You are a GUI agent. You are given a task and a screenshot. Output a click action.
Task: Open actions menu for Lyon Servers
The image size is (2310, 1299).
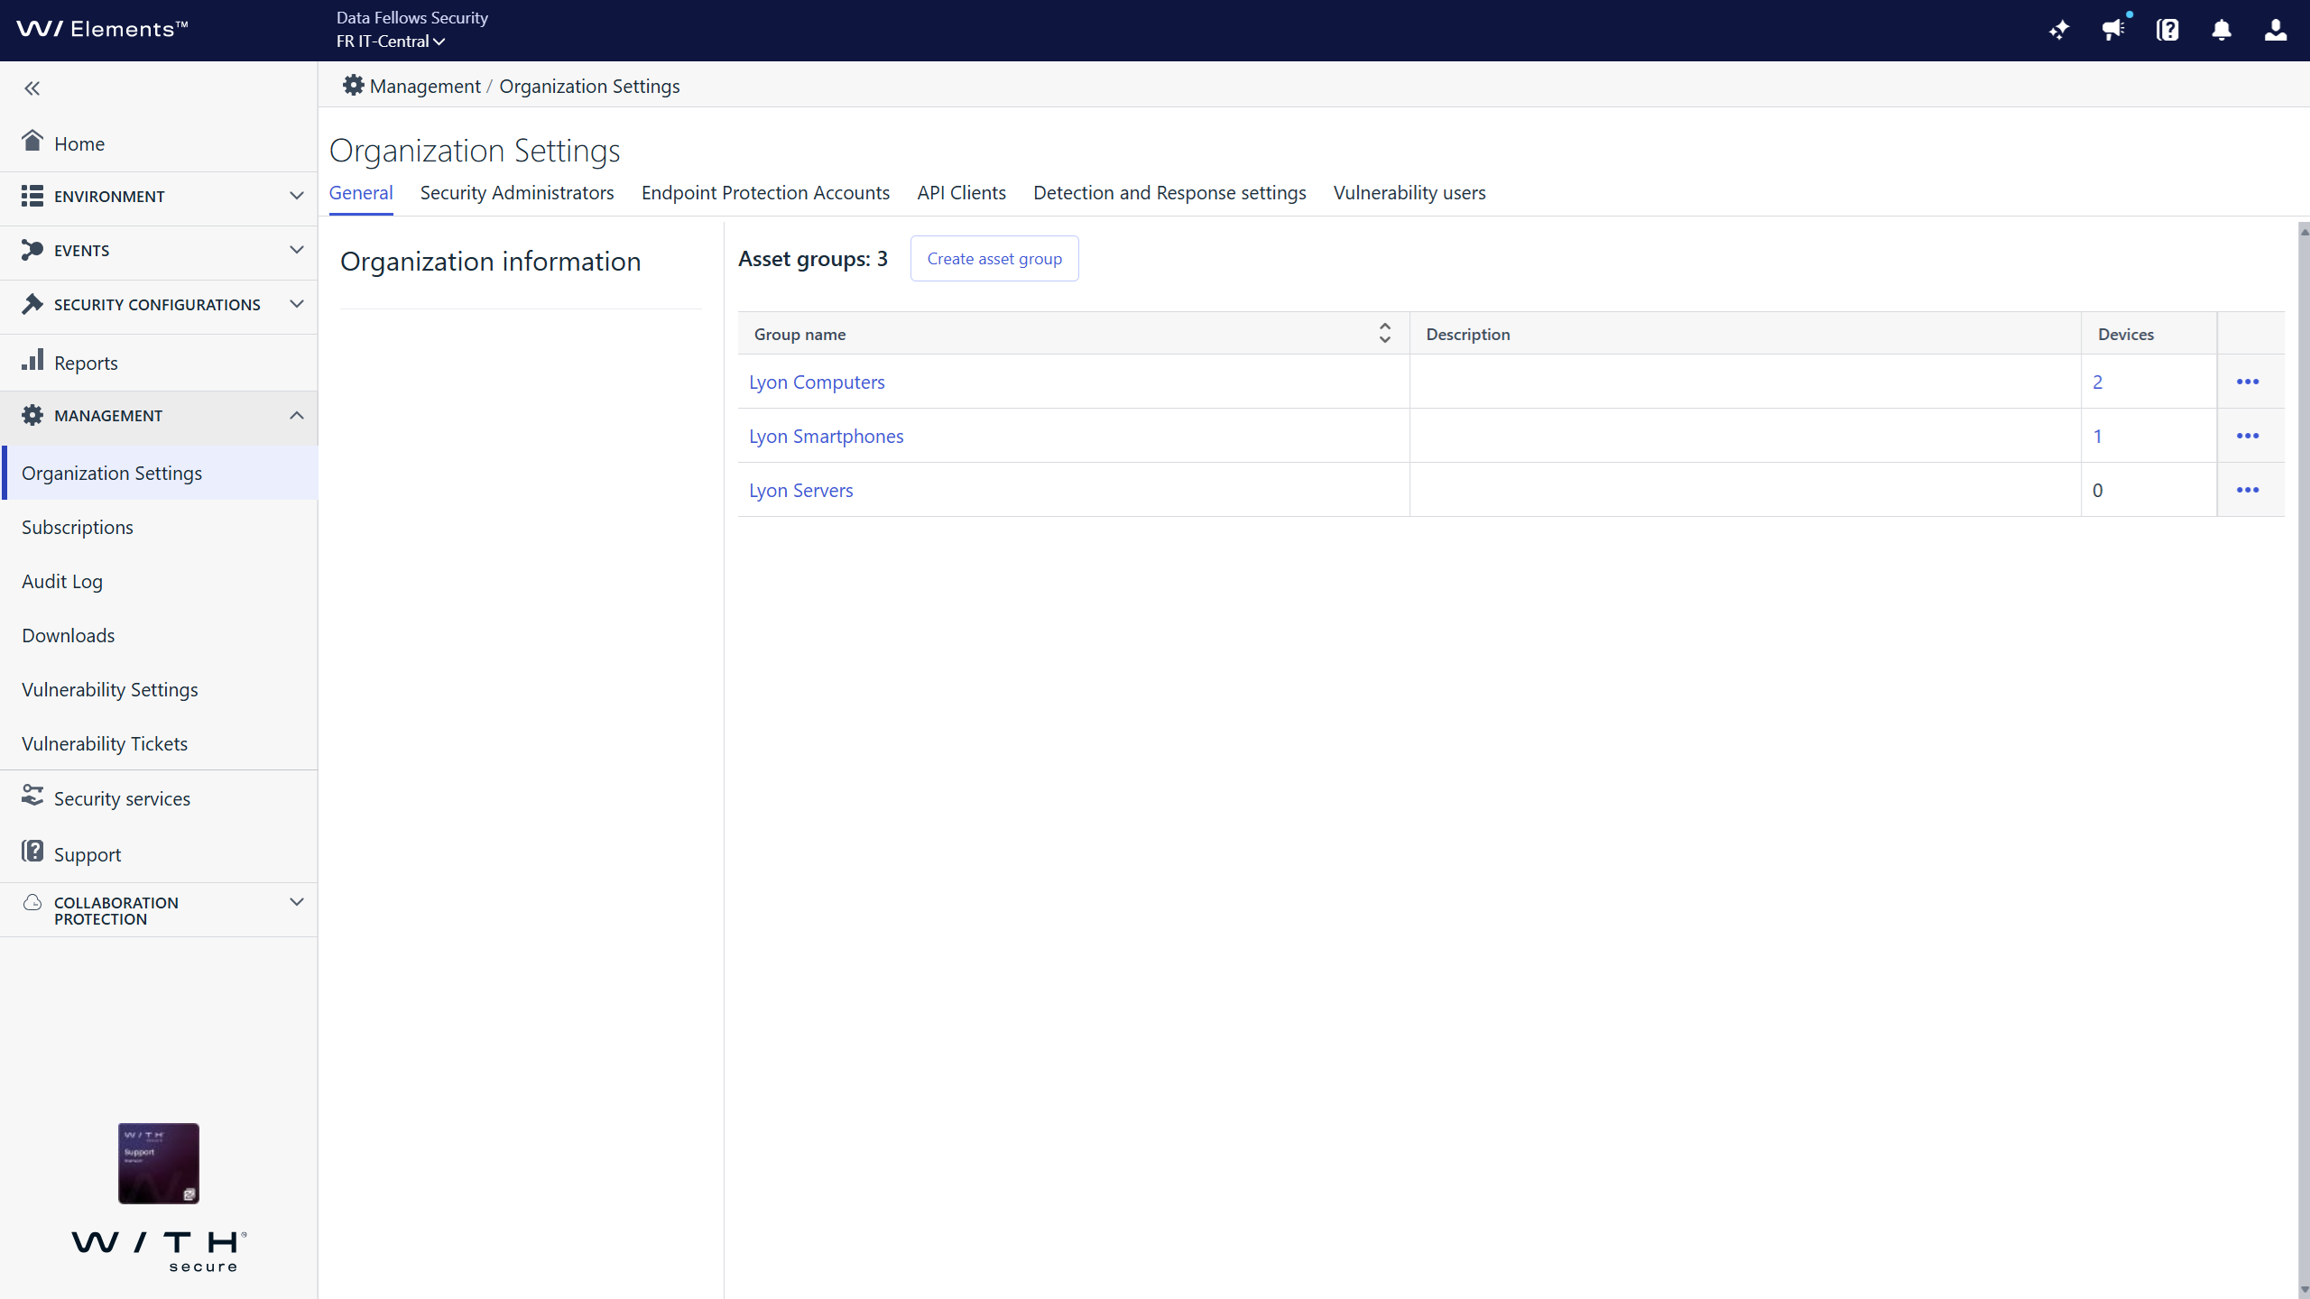(2248, 490)
